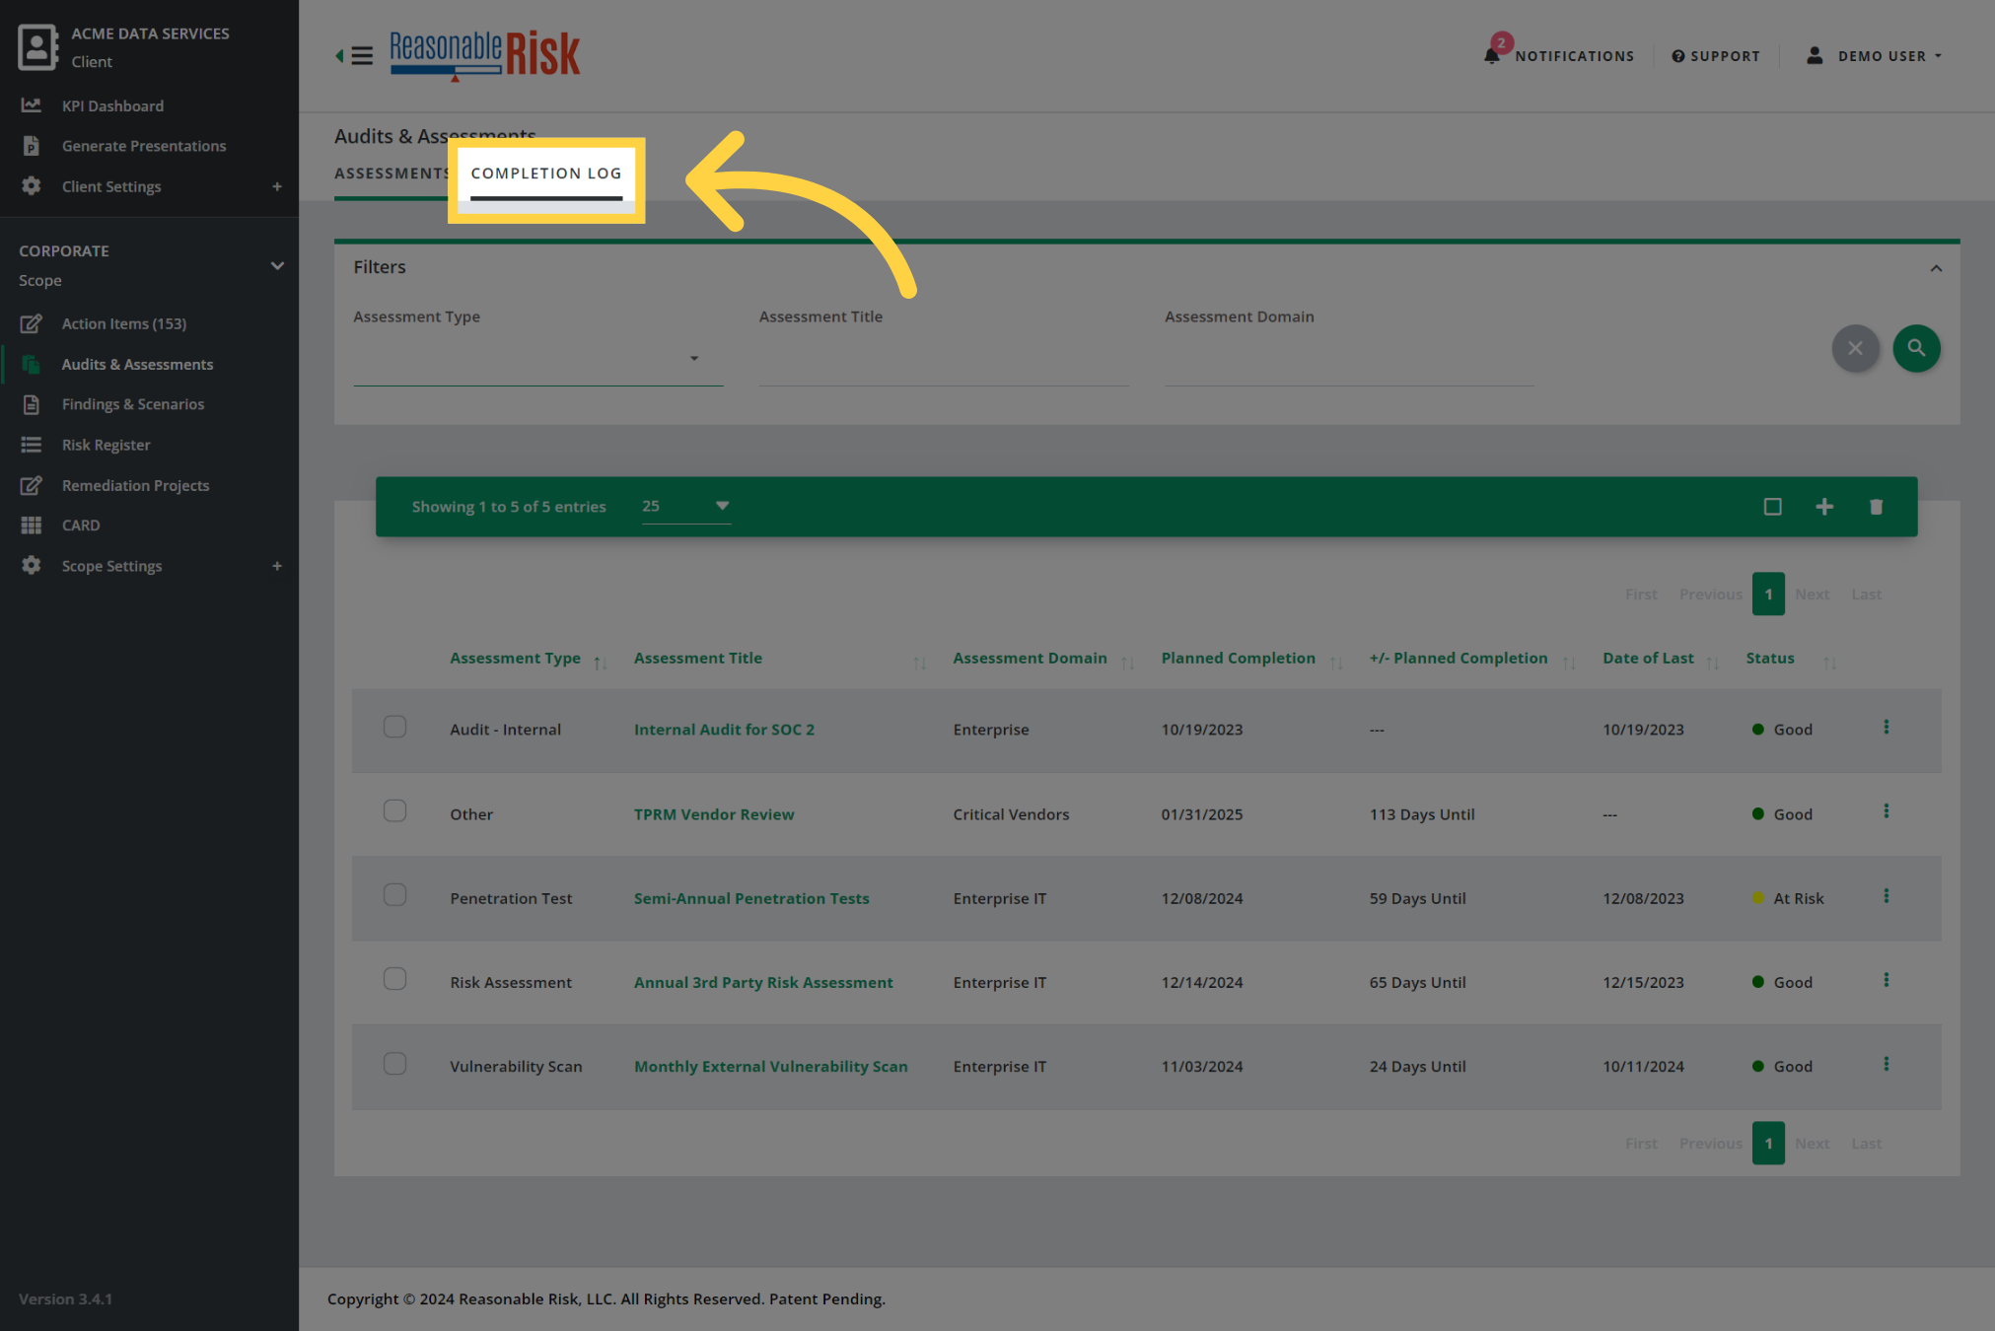Sort by Planned Completion column arrows
The width and height of the screenshot is (1995, 1331).
click(x=1336, y=664)
